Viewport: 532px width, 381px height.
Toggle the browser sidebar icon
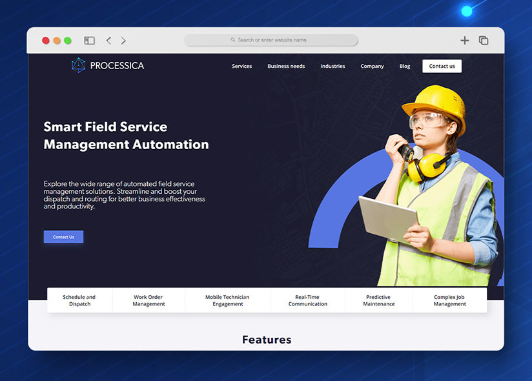pyautogui.click(x=89, y=41)
